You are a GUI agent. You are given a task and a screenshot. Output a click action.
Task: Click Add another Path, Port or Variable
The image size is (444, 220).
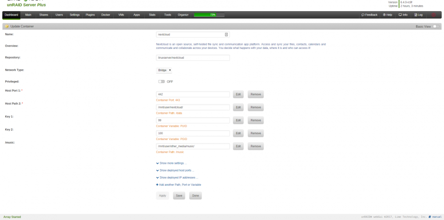180,184
